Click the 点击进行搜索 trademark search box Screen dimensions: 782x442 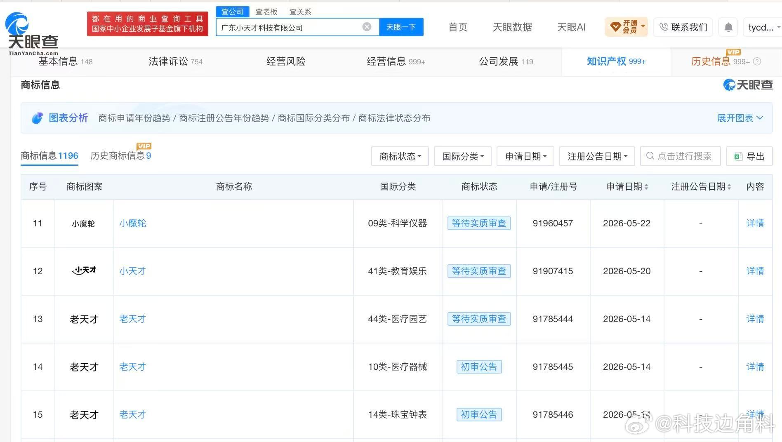click(x=680, y=156)
